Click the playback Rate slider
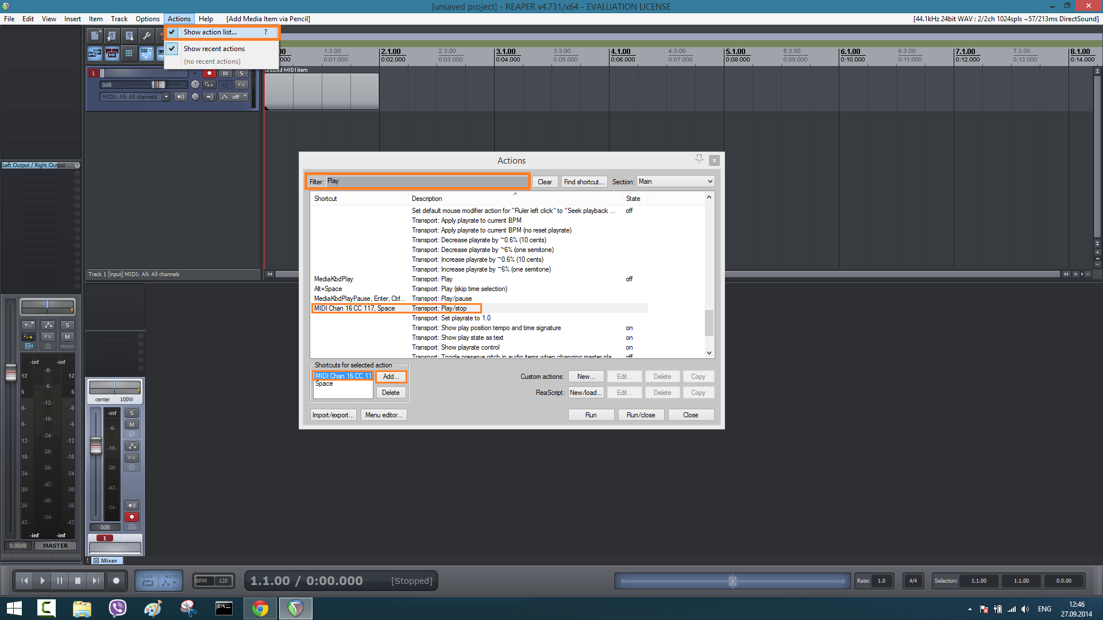 click(732, 581)
